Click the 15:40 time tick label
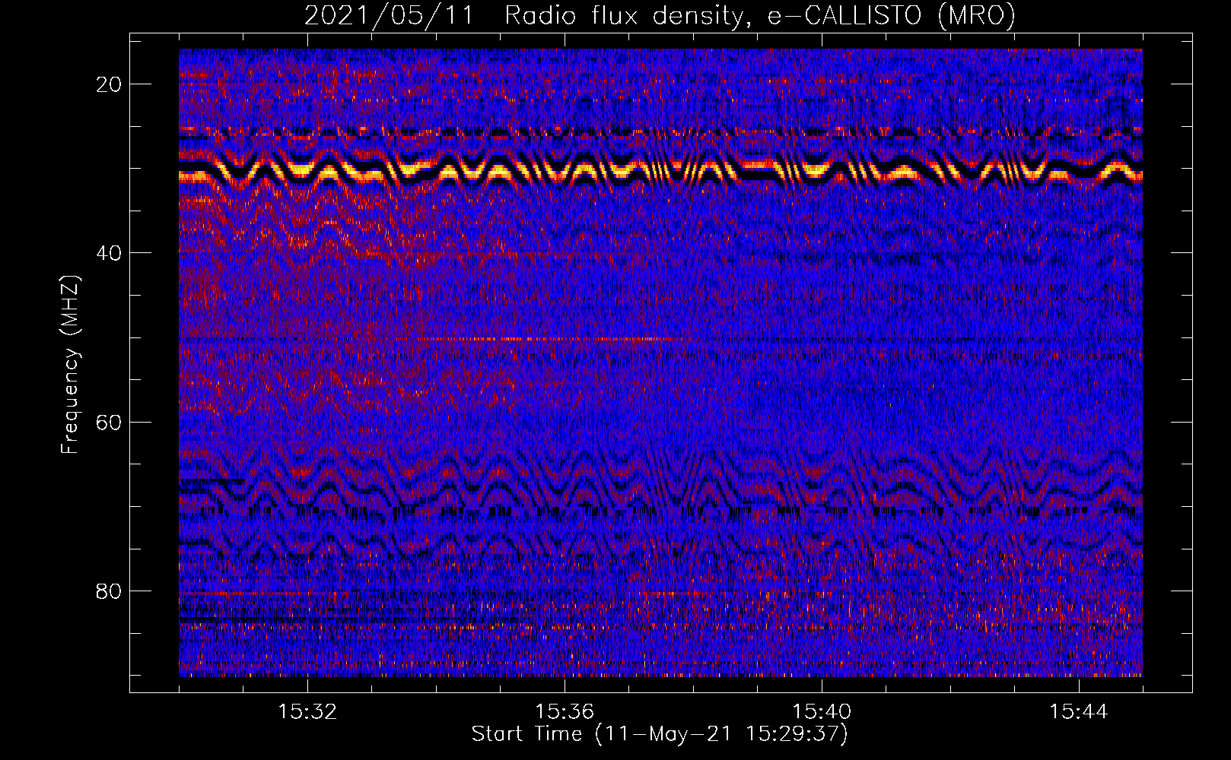Viewport: 1231px width, 760px height. 822,712
